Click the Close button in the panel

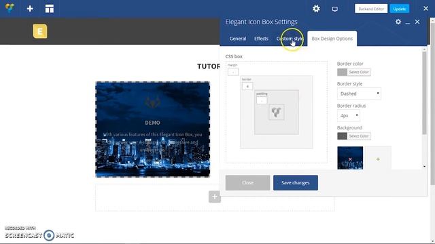[247, 182]
